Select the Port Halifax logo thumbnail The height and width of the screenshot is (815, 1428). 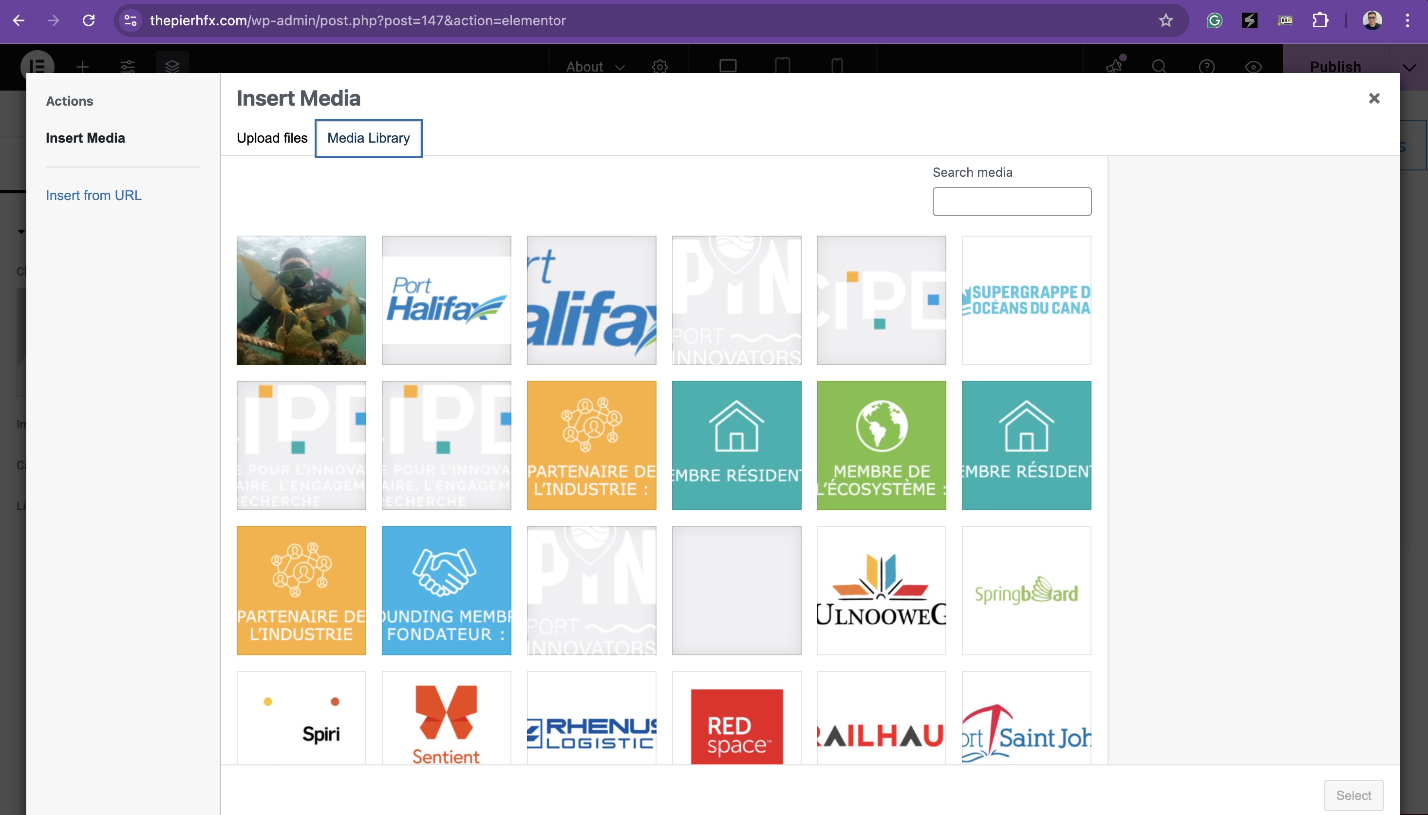click(446, 300)
